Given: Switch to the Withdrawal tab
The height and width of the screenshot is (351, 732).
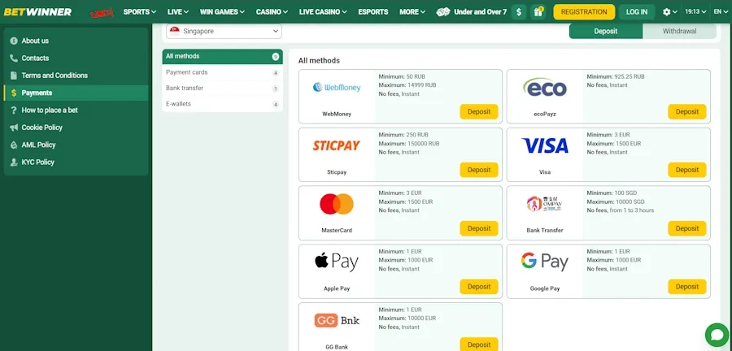Looking at the screenshot, I should (x=679, y=31).
